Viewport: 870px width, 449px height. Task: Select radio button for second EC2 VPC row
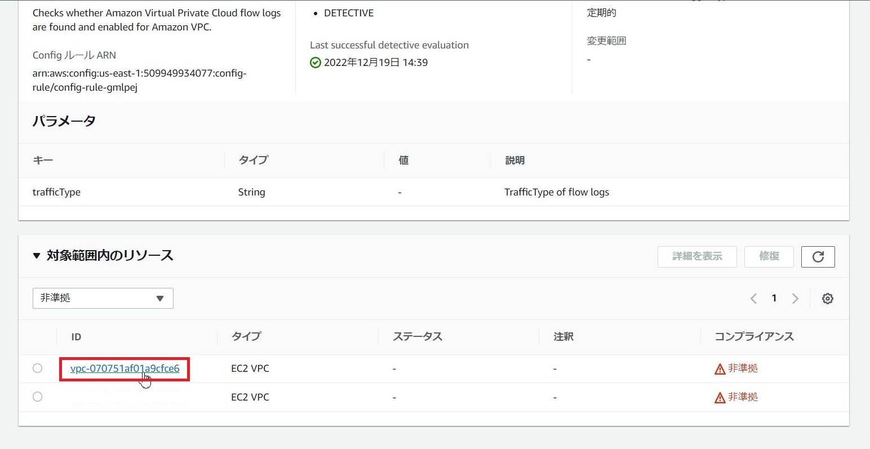37,397
